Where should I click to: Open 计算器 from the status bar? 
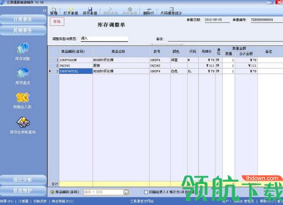pos(23,201)
